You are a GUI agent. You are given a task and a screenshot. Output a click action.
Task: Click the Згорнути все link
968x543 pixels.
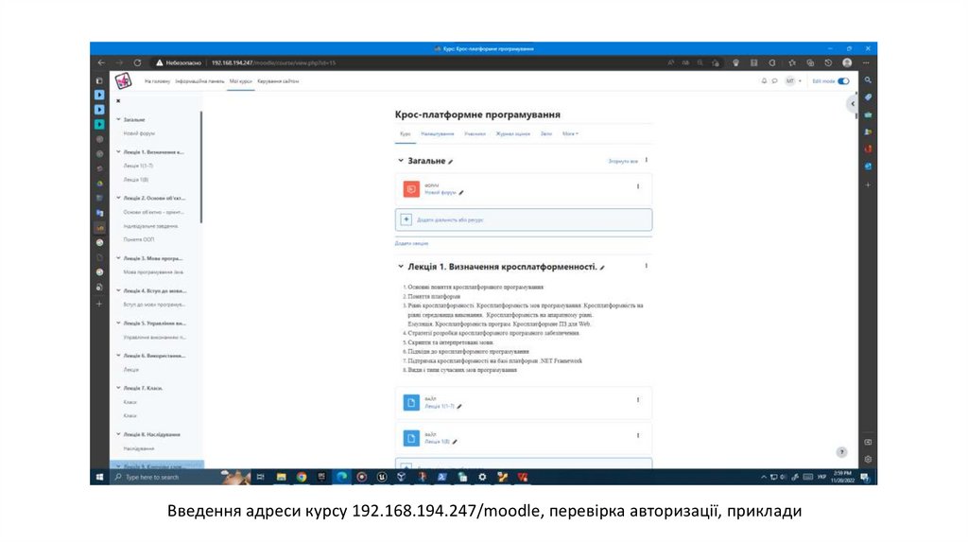(623, 161)
